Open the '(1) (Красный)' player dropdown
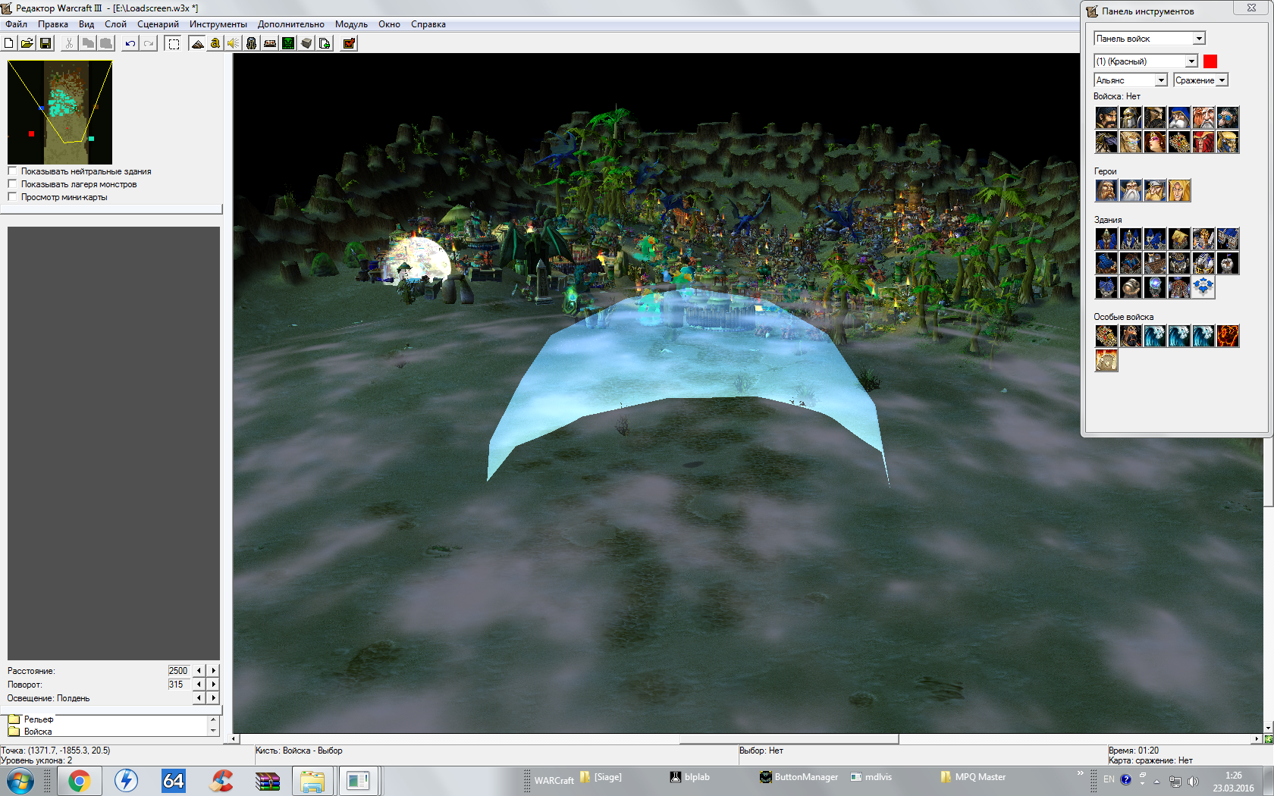Image resolution: width=1274 pixels, height=796 pixels. [1145, 61]
